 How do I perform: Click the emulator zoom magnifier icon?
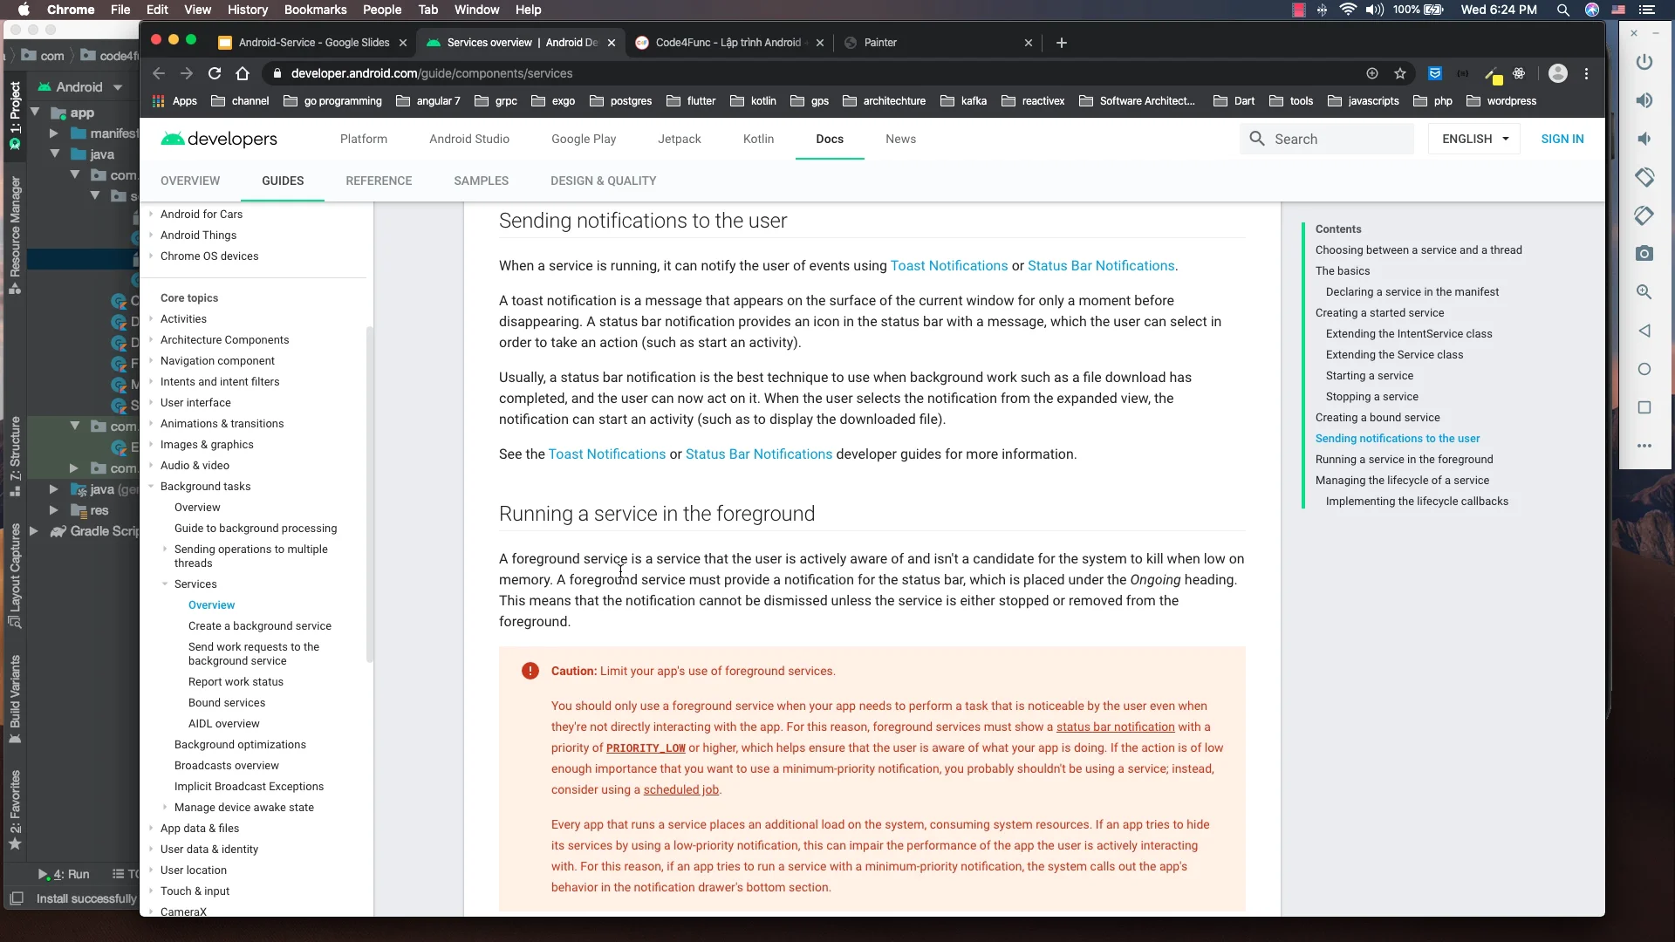point(1644,292)
